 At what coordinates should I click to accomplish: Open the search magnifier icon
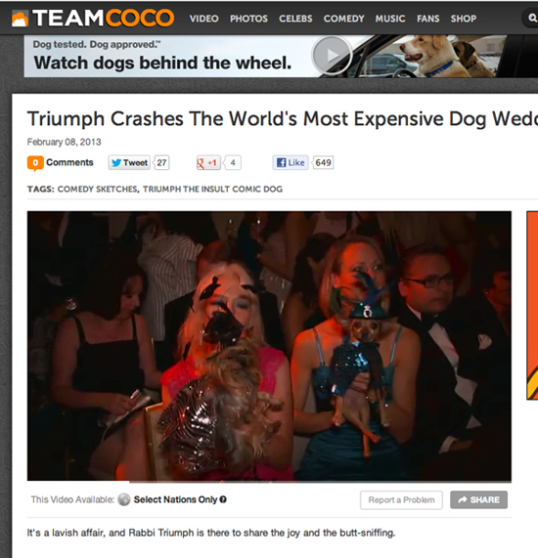(x=532, y=18)
